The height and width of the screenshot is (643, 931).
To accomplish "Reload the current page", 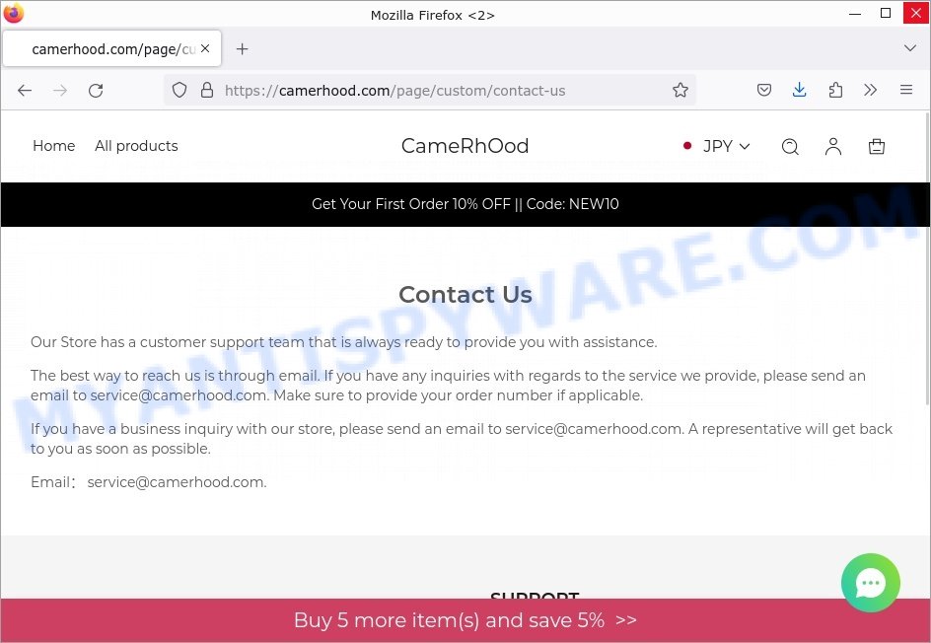I will click(x=96, y=91).
